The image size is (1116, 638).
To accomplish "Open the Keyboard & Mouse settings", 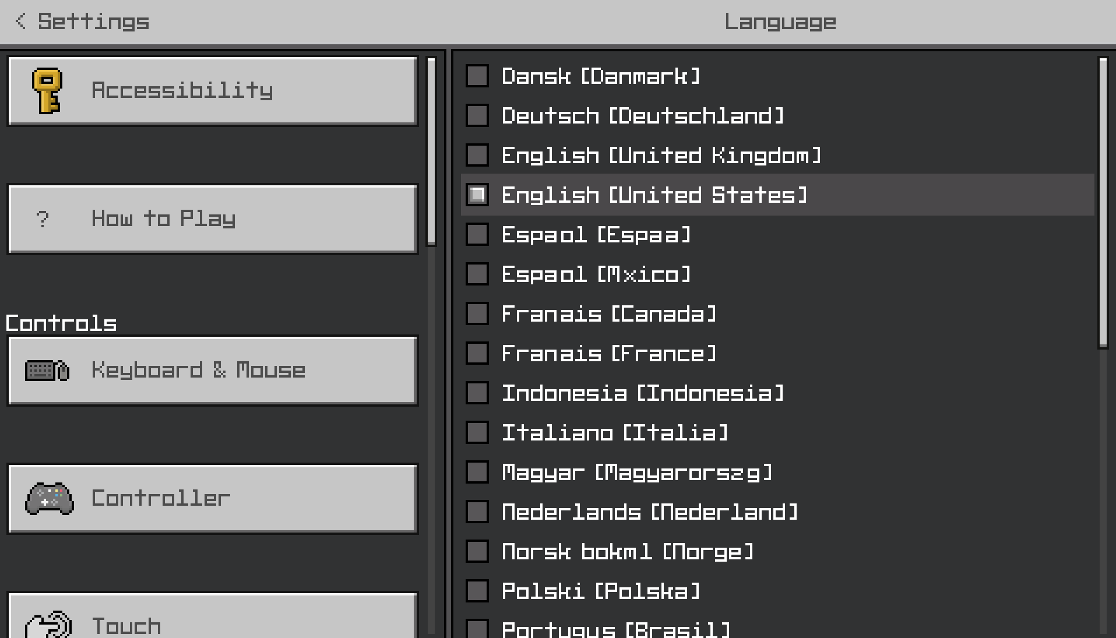I will pyautogui.click(x=213, y=371).
